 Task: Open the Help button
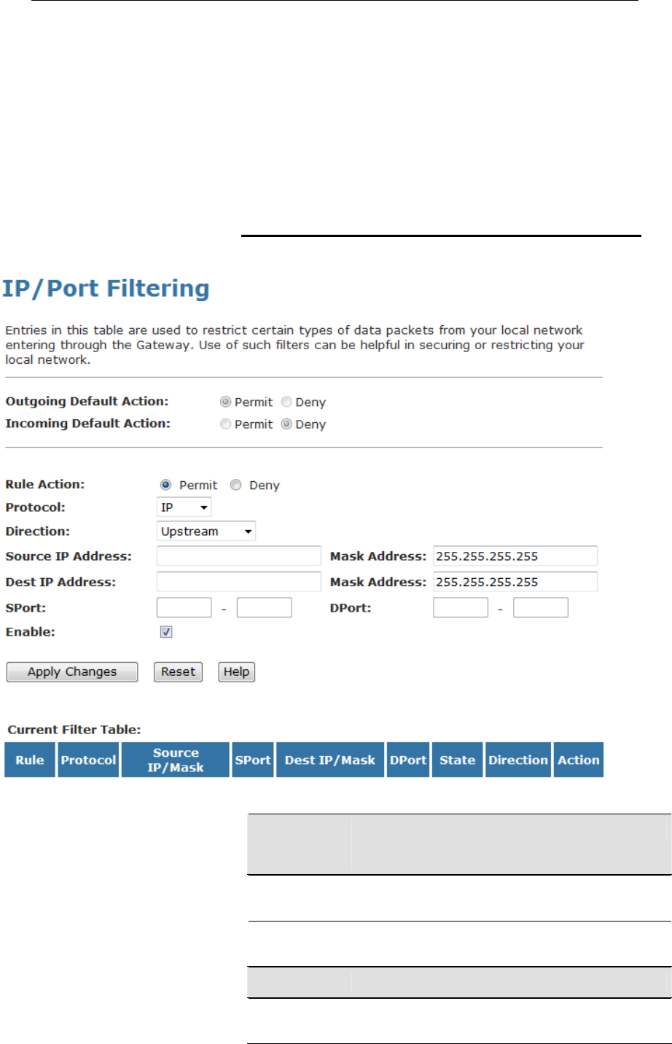point(236,671)
